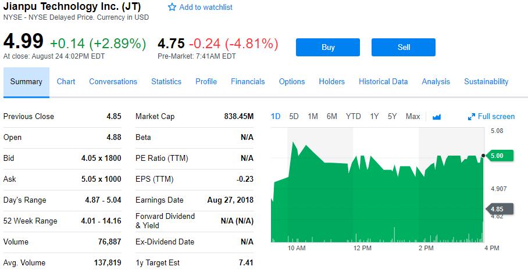Switch to the Conversations tab

click(113, 82)
